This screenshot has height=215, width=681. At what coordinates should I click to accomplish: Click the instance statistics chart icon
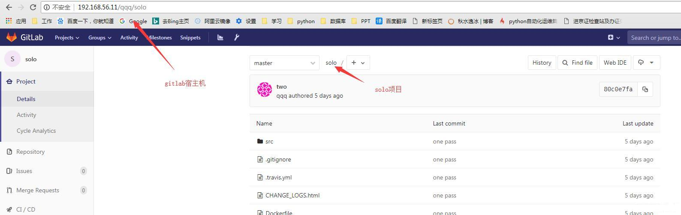point(220,37)
